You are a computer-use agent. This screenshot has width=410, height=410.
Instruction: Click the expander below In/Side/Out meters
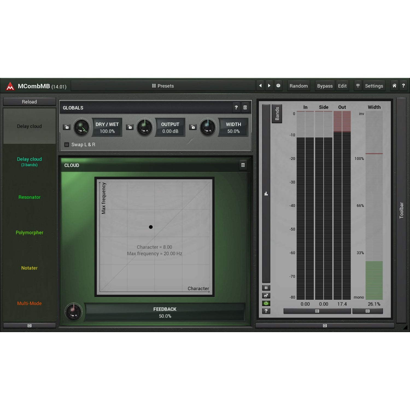coord(317,311)
